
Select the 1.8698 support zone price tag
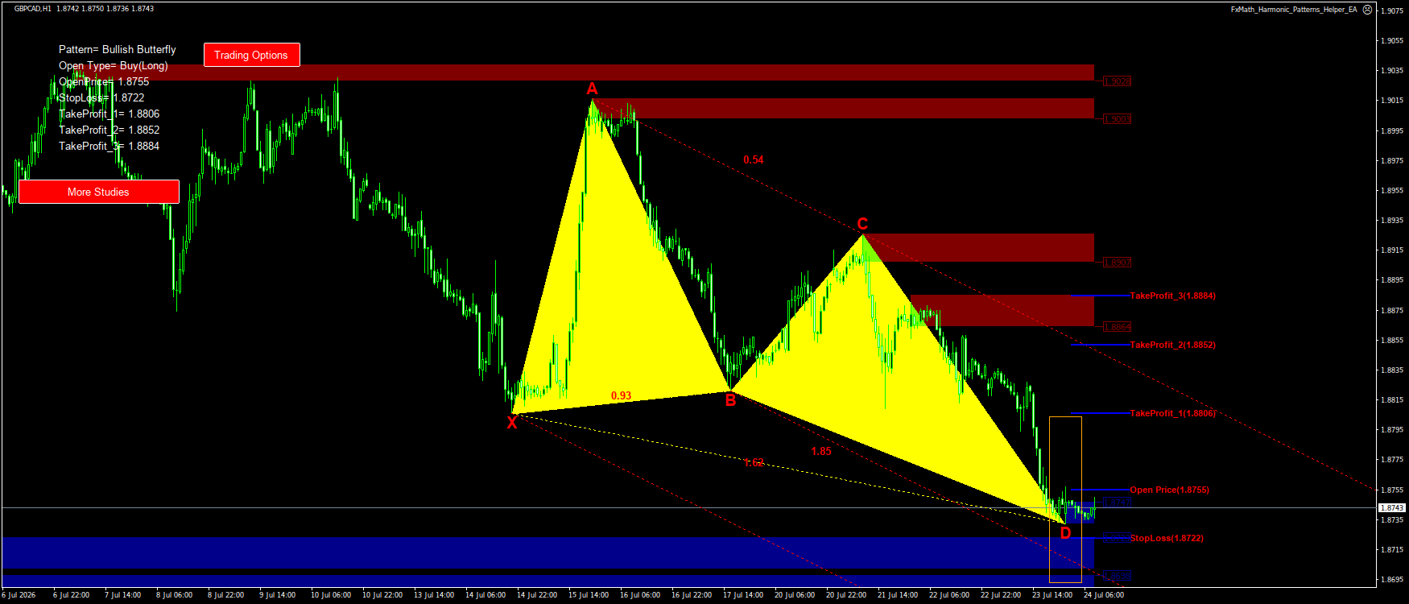(x=1117, y=576)
